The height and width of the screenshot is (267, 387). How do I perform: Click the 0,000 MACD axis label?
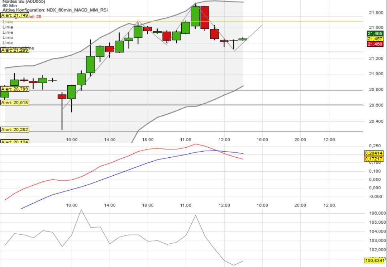(375, 188)
